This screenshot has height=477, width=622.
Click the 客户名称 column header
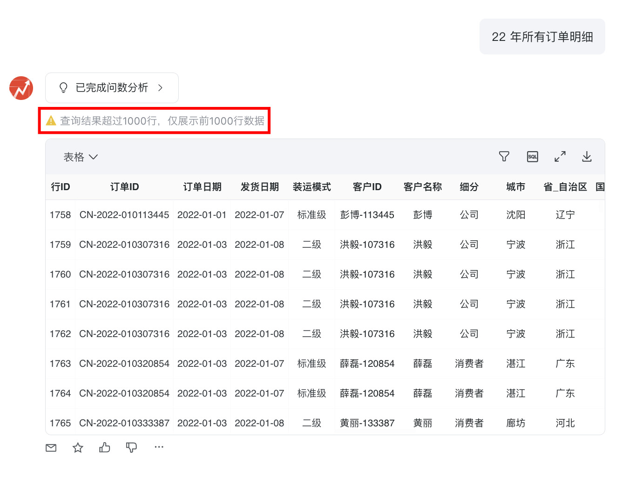click(x=422, y=187)
